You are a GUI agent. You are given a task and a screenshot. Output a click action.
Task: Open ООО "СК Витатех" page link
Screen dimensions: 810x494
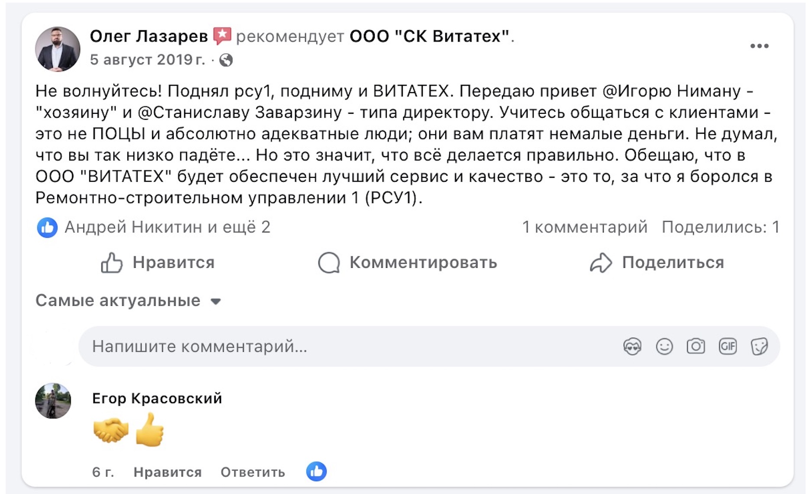click(429, 36)
